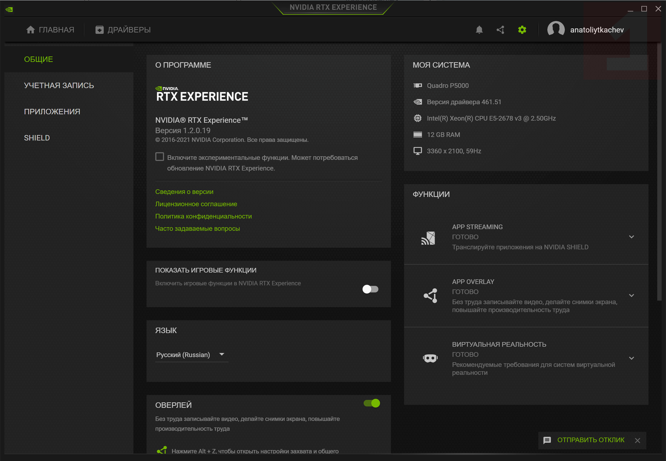The width and height of the screenshot is (666, 461).
Task: Click the App Streaming cast icon
Action: click(428, 238)
